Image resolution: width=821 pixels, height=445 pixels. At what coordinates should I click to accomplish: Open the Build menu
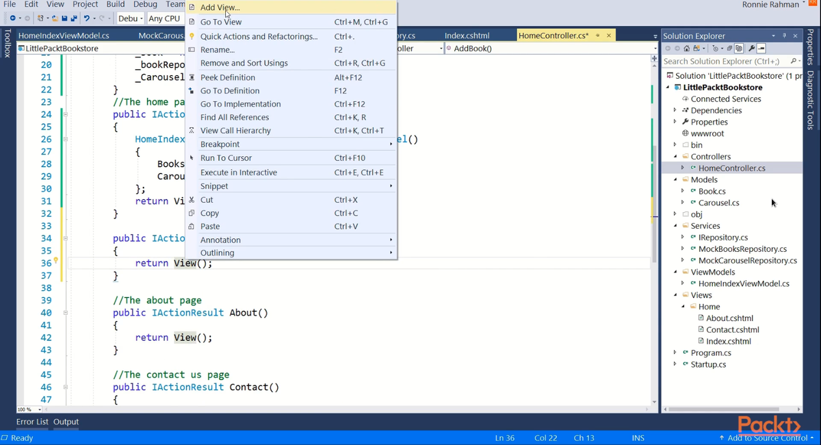[116, 4]
